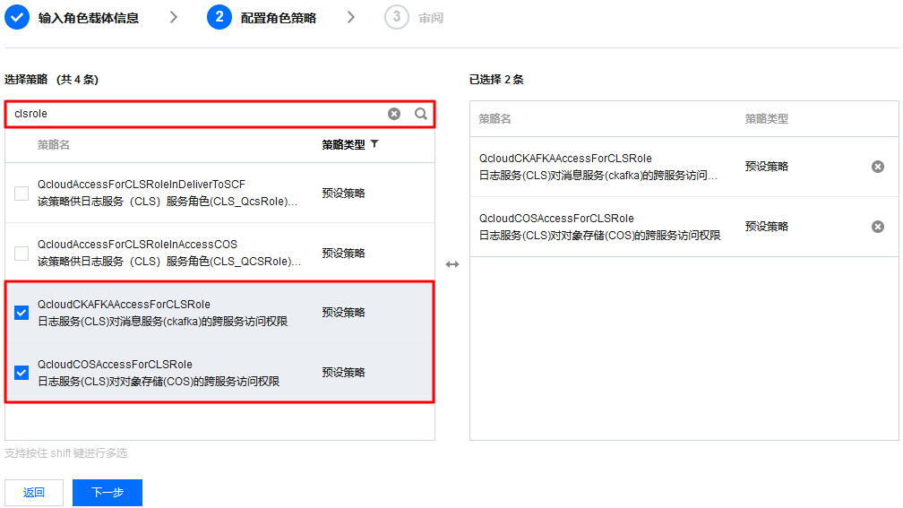Click 预设策略 of selected CKAFKA policy
This screenshot has height=508, width=903.
(x=767, y=167)
